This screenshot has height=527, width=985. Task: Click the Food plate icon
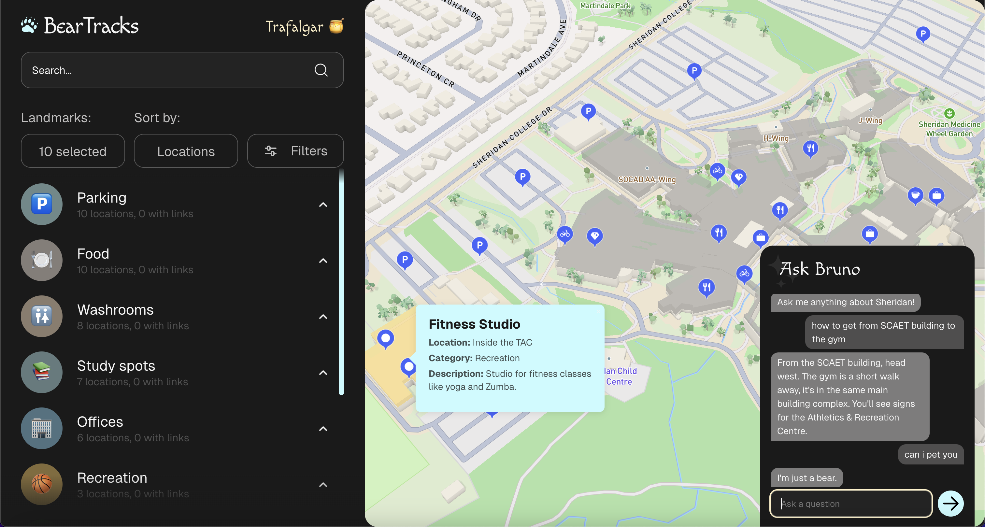pos(42,260)
